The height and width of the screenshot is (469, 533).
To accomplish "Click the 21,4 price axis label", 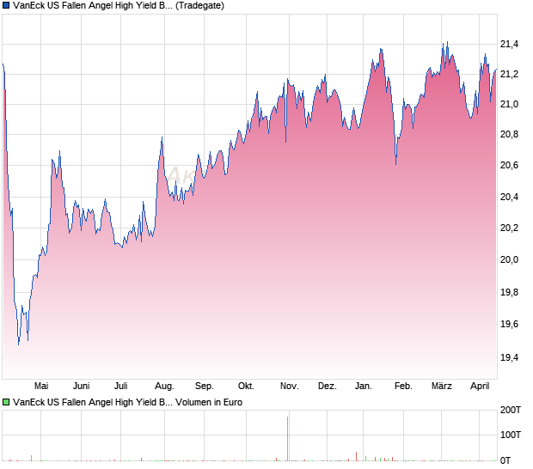I will pos(509,44).
